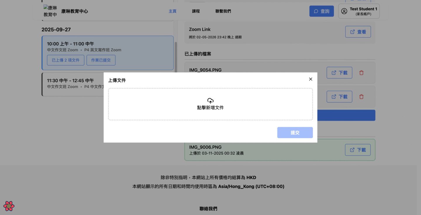Open Test Student 1 account menu
Viewport: 421px width, 215px height.
click(359, 11)
